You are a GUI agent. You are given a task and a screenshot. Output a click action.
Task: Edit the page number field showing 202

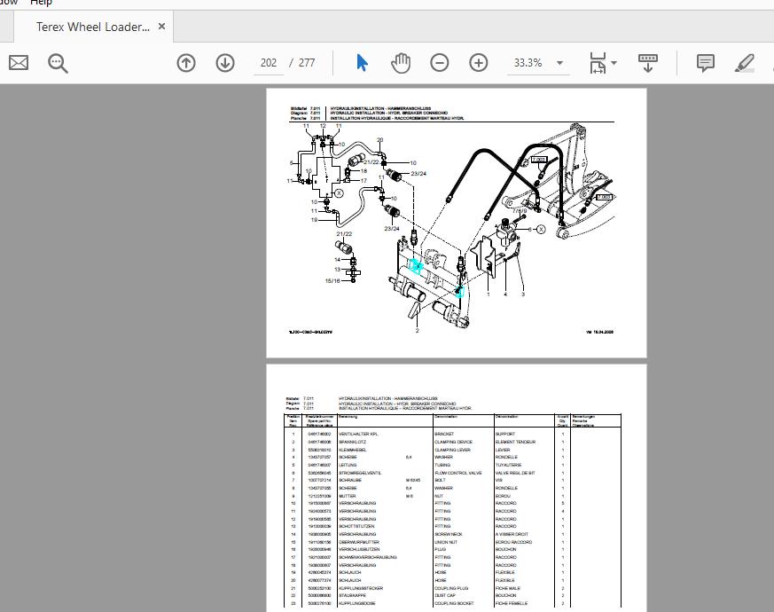(x=268, y=63)
